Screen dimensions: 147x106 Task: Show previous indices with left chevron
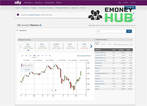(x=20, y=46)
